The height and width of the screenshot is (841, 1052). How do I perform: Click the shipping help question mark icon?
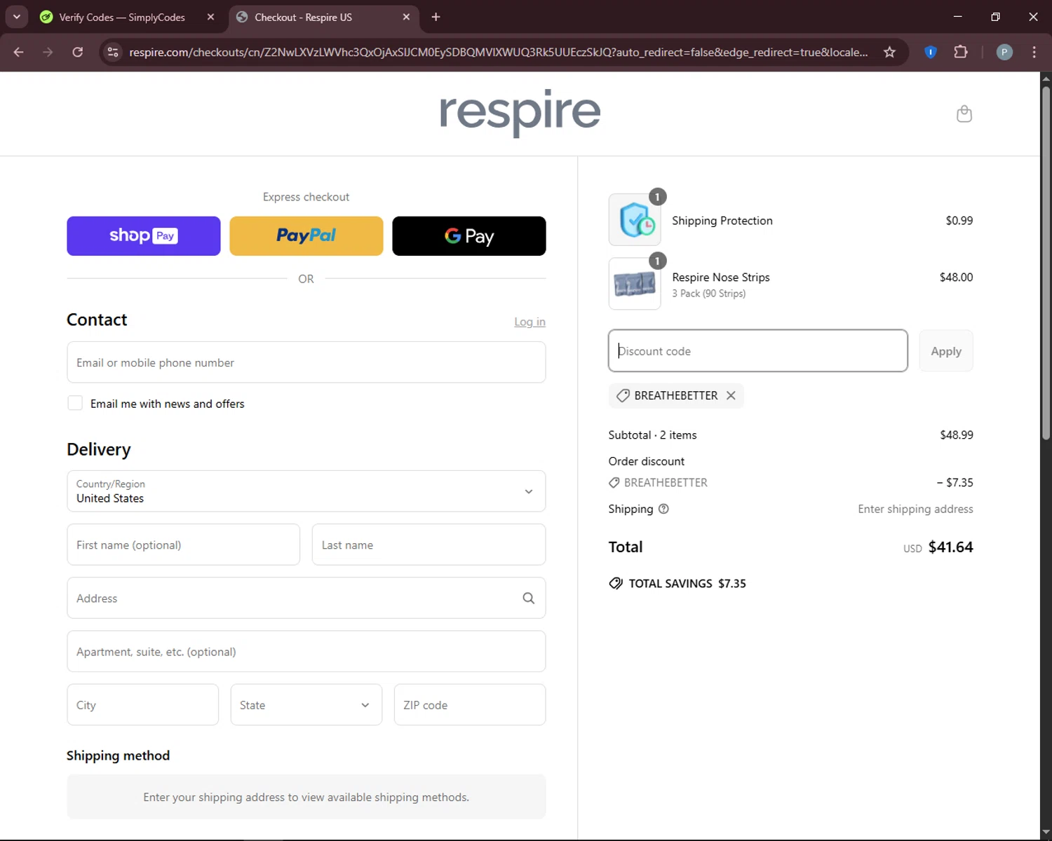click(x=663, y=509)
